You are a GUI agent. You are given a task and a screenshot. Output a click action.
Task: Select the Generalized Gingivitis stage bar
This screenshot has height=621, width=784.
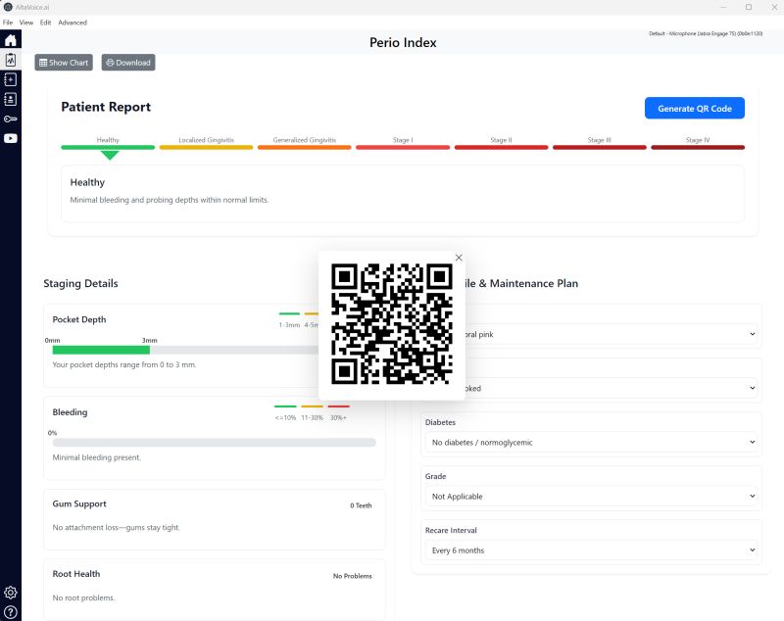pos(305,147)
